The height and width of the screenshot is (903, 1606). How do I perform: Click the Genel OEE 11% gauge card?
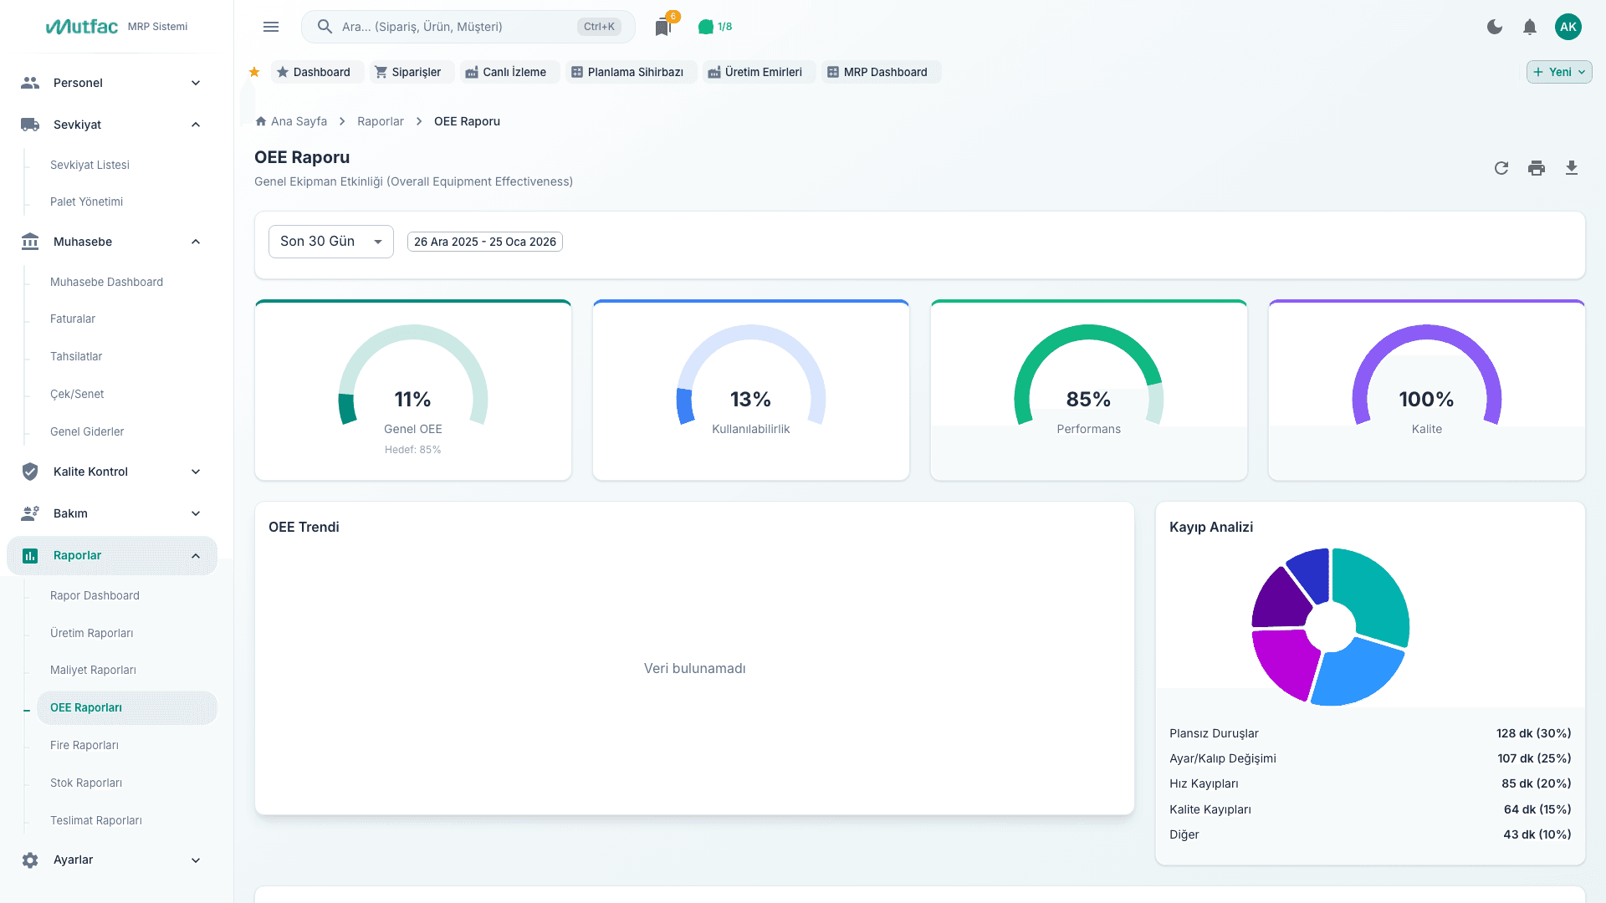[413, 390]
